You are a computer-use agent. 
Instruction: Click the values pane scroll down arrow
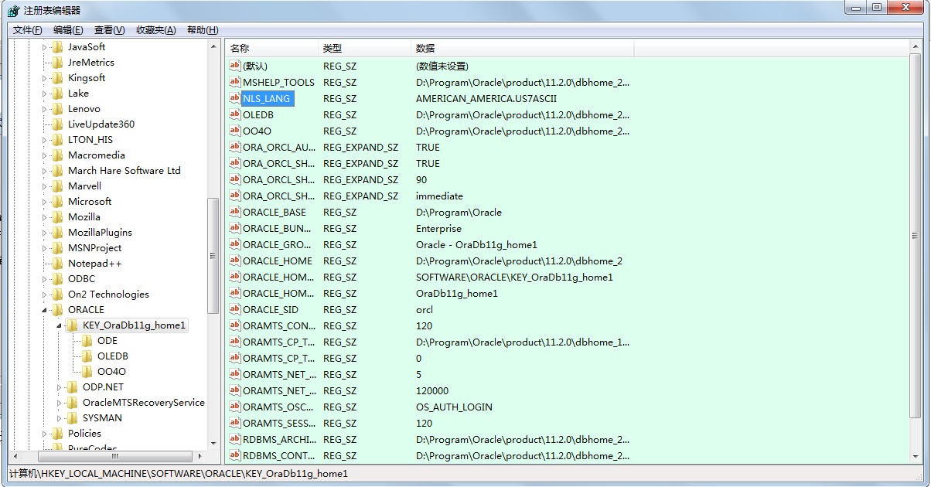coord(916,456)
